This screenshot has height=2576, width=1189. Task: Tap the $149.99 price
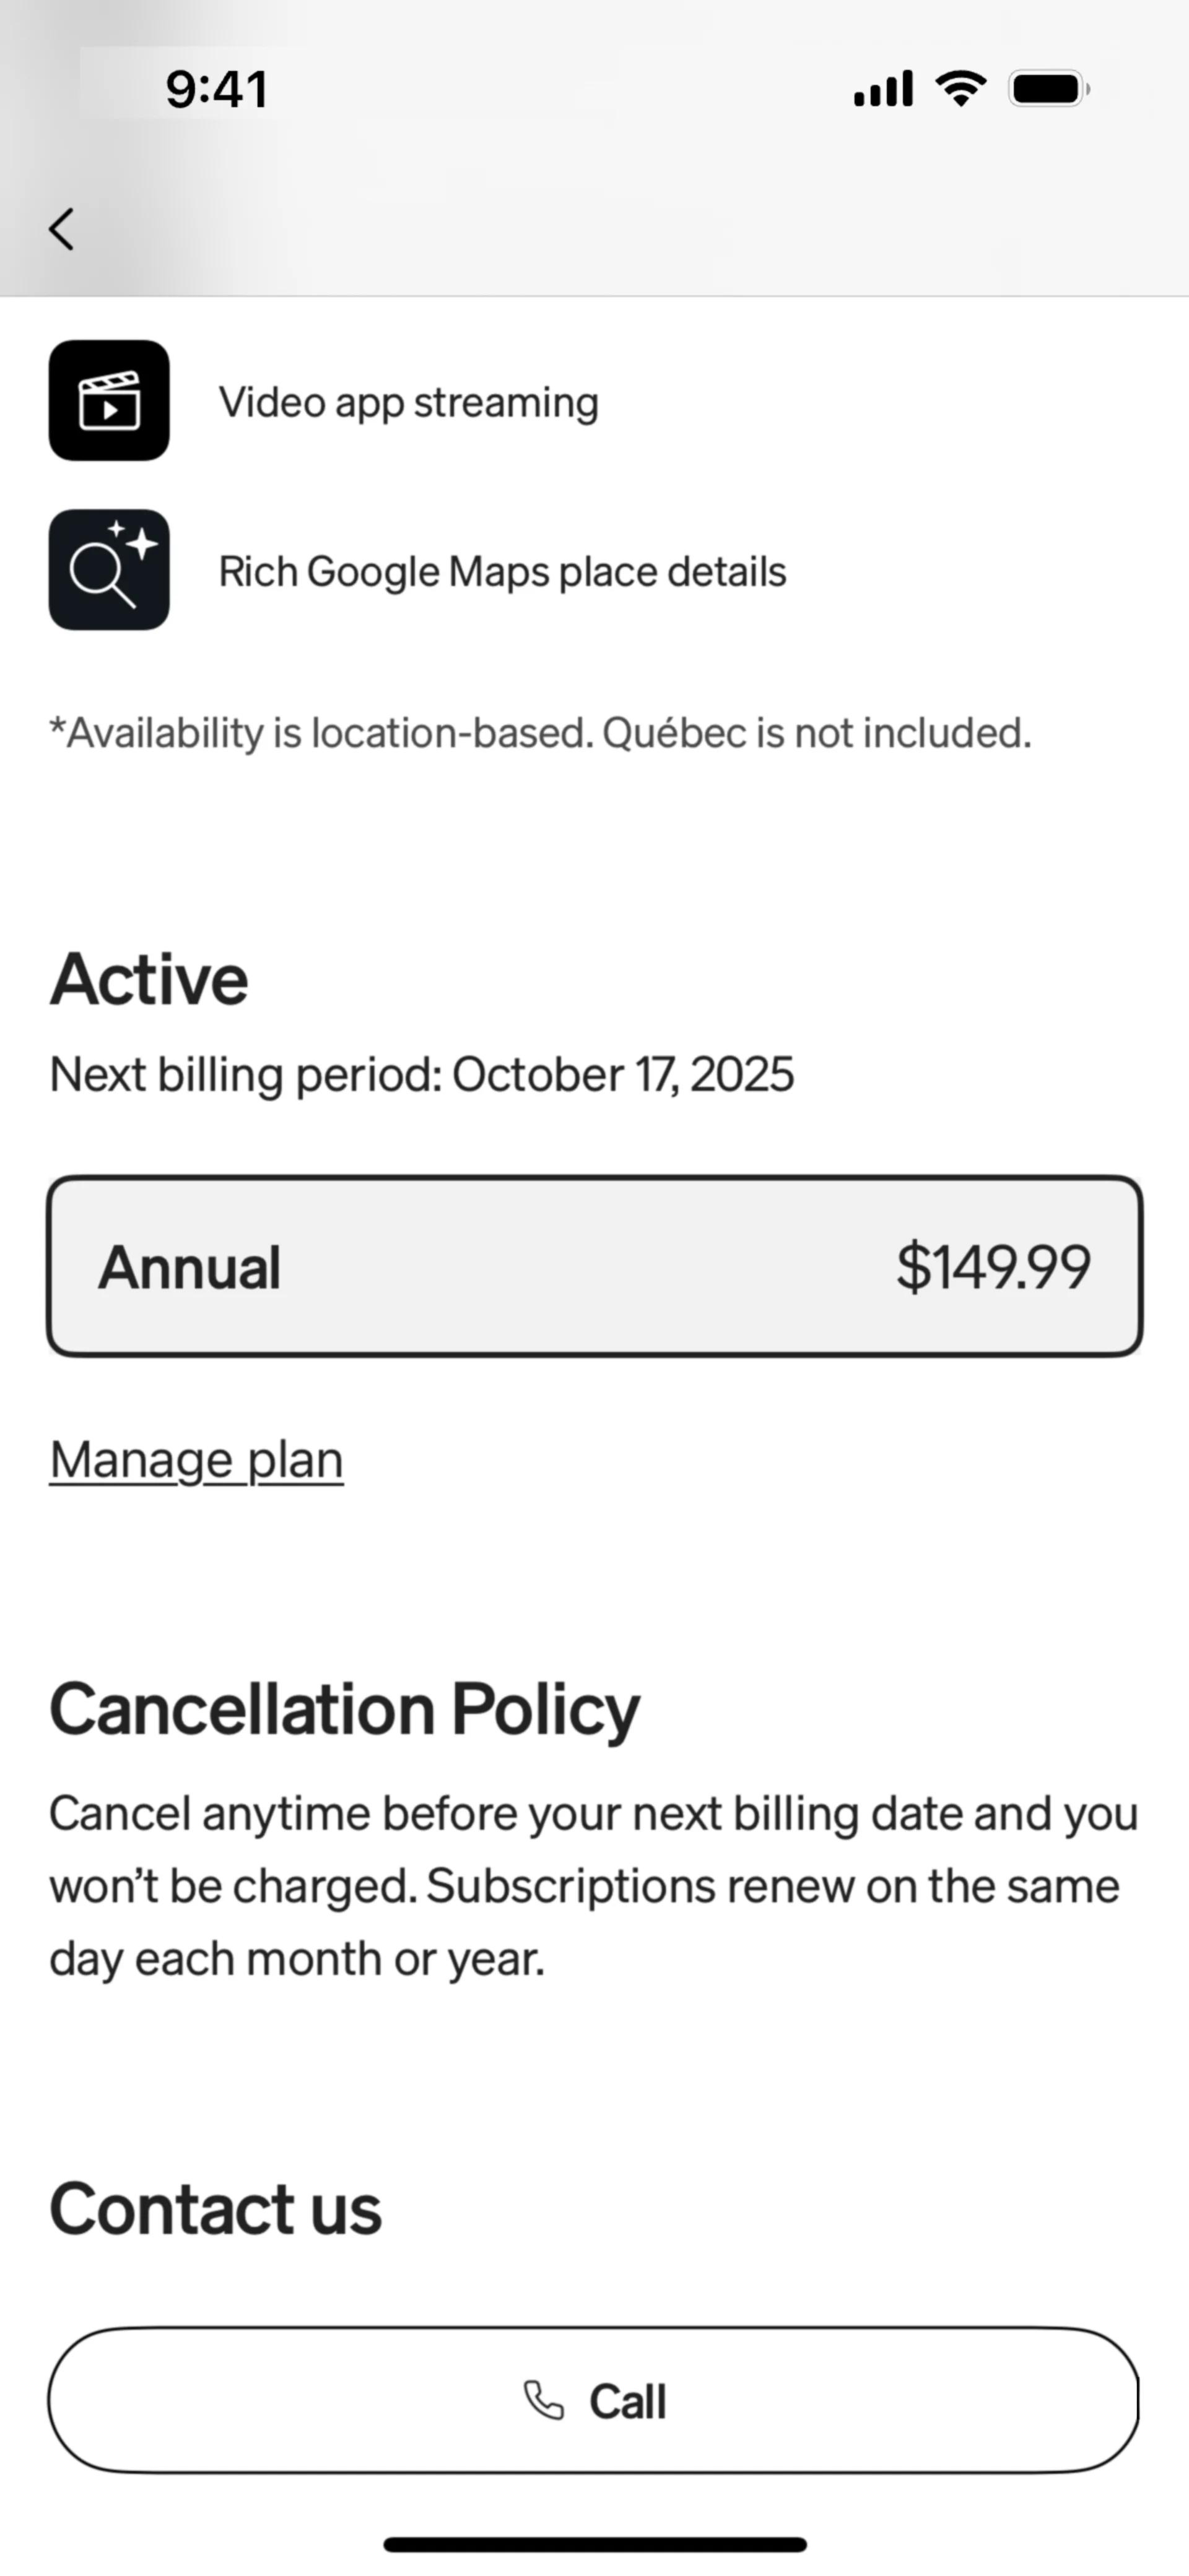tap(992, 1267)
